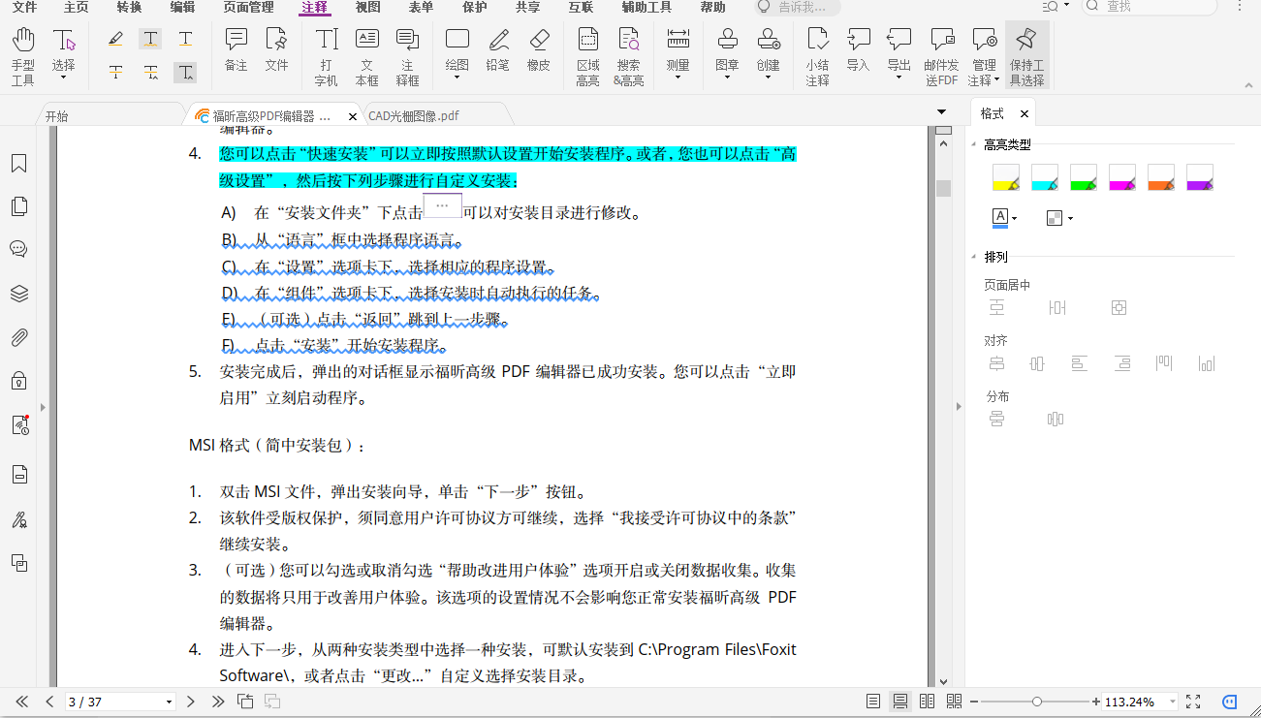Image resolution: width=1261 pixels, height=718 pixels.
Task: Send comments by email as FDF
Action: point(941,56)
